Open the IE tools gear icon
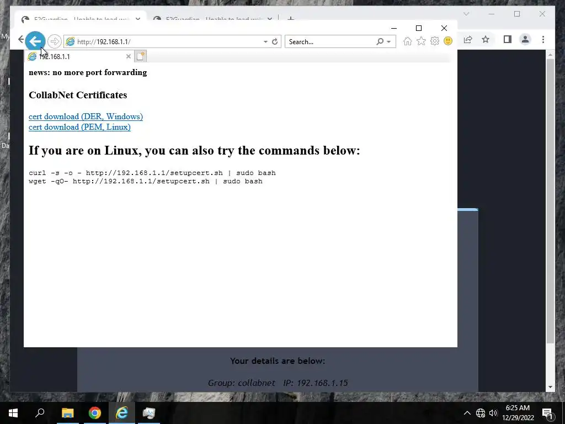565x424 pixels. tap(435, 41)
